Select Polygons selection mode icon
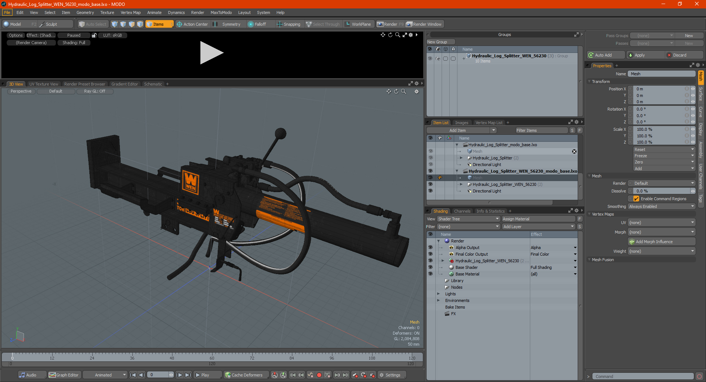Image resolution: width=706 pixels, height=382 pixels. (x=132, y=24)
